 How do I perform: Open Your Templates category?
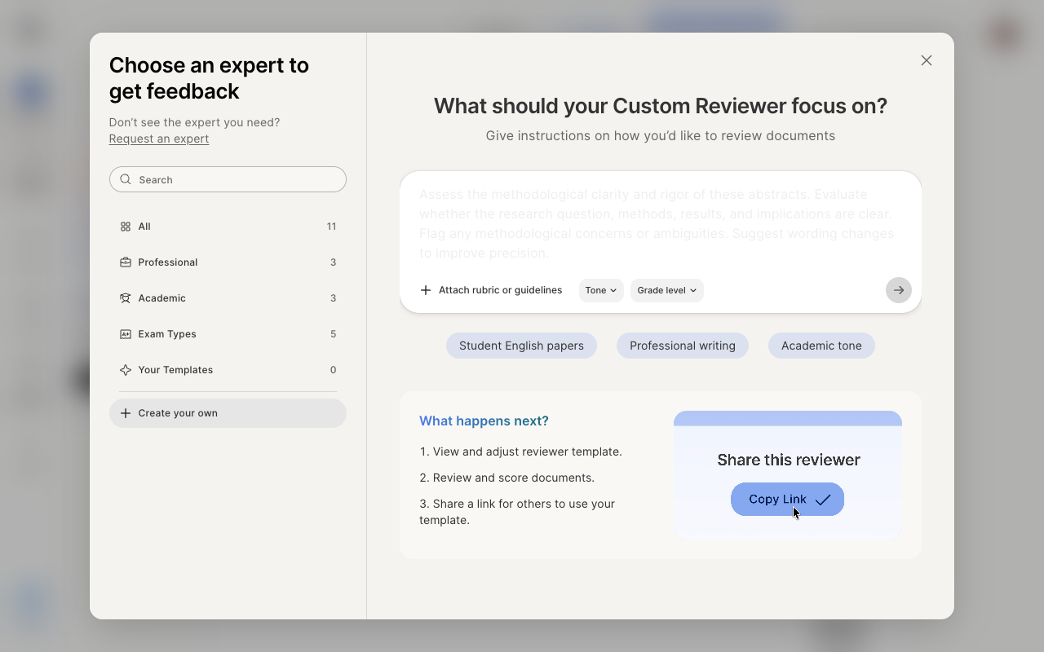(x=228, y=370)
